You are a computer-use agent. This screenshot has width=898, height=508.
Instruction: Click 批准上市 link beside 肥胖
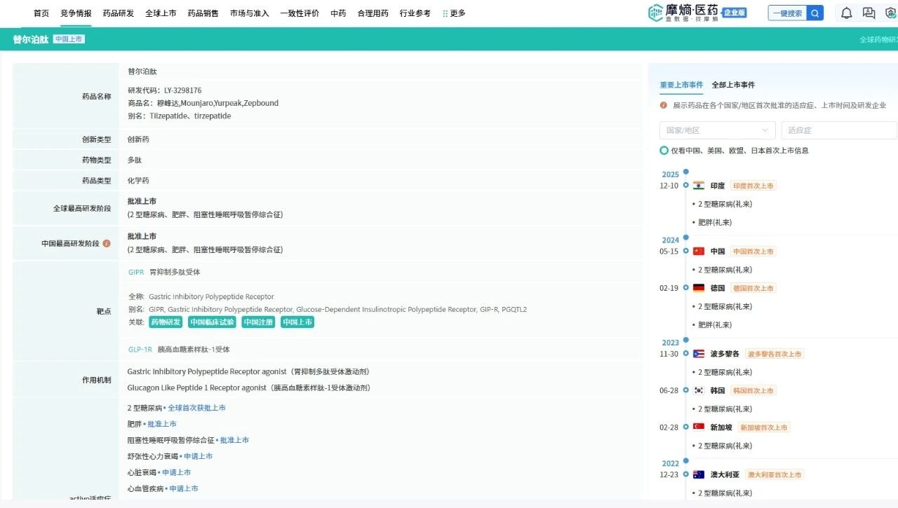click(x=162, y=424)
